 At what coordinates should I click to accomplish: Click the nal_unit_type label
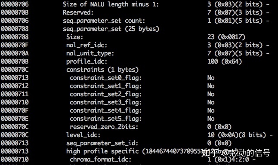click(90, 53)
